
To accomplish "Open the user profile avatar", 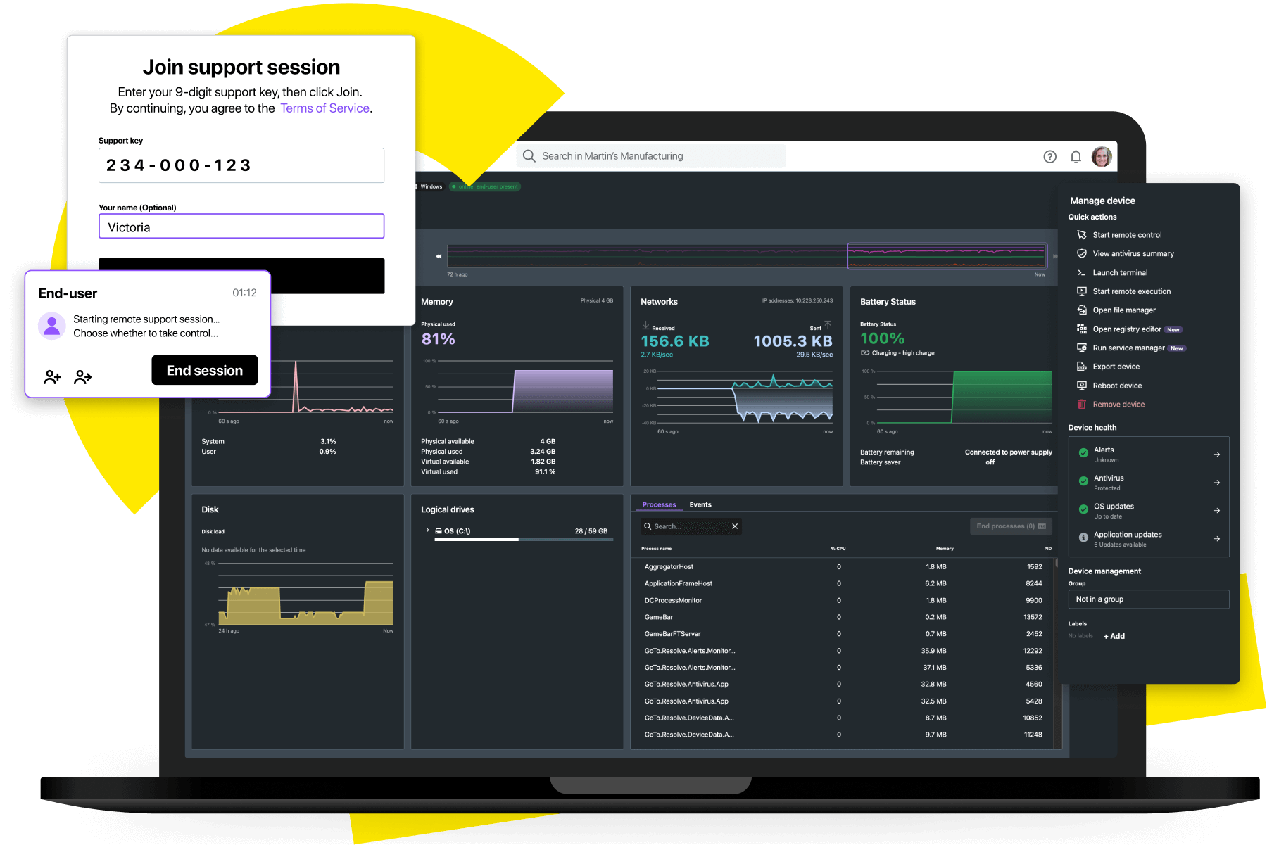I will (1102, 156).
